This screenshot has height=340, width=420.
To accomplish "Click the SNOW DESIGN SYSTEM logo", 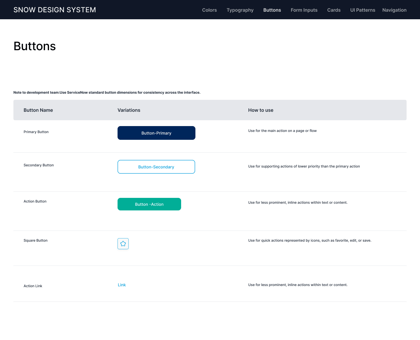I will click(x=55, y=10).
